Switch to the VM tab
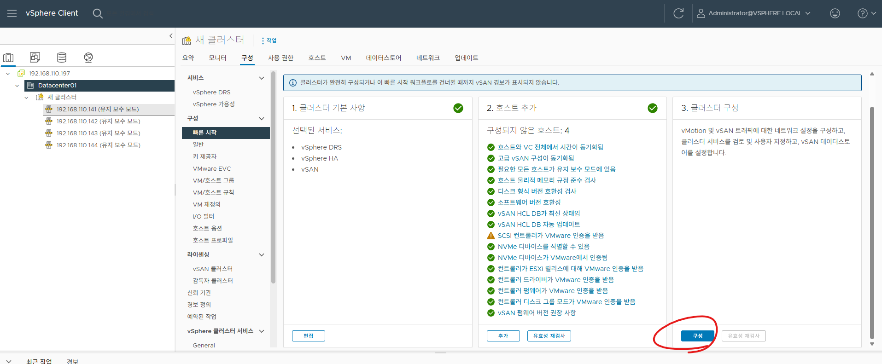 (x=346, y=58)
